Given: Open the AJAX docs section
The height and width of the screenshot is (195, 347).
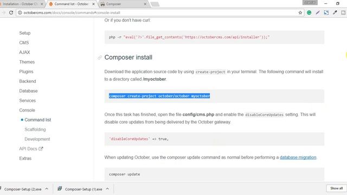Looking at the screenshot, I should pyautogui.click(x=24, y=52).
